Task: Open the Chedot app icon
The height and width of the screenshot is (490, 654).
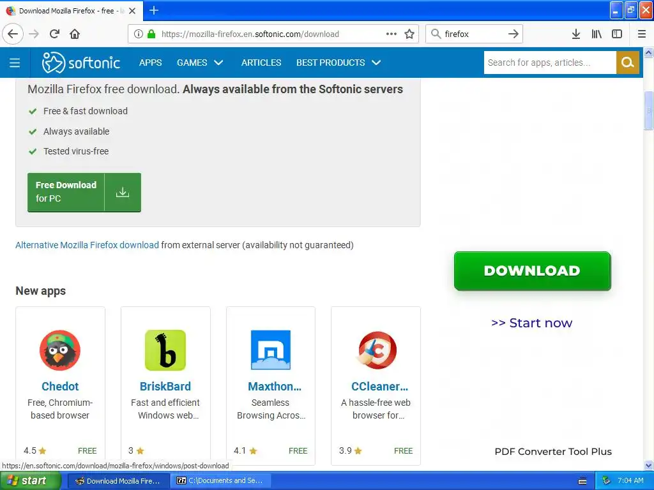Action: pos(60,350)
